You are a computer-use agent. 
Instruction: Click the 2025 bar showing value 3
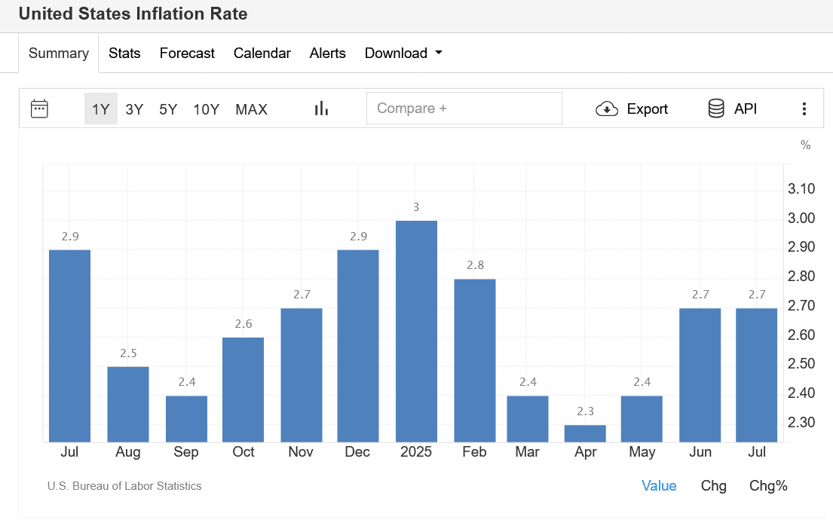pyautogui.click(x=416, y=332)
